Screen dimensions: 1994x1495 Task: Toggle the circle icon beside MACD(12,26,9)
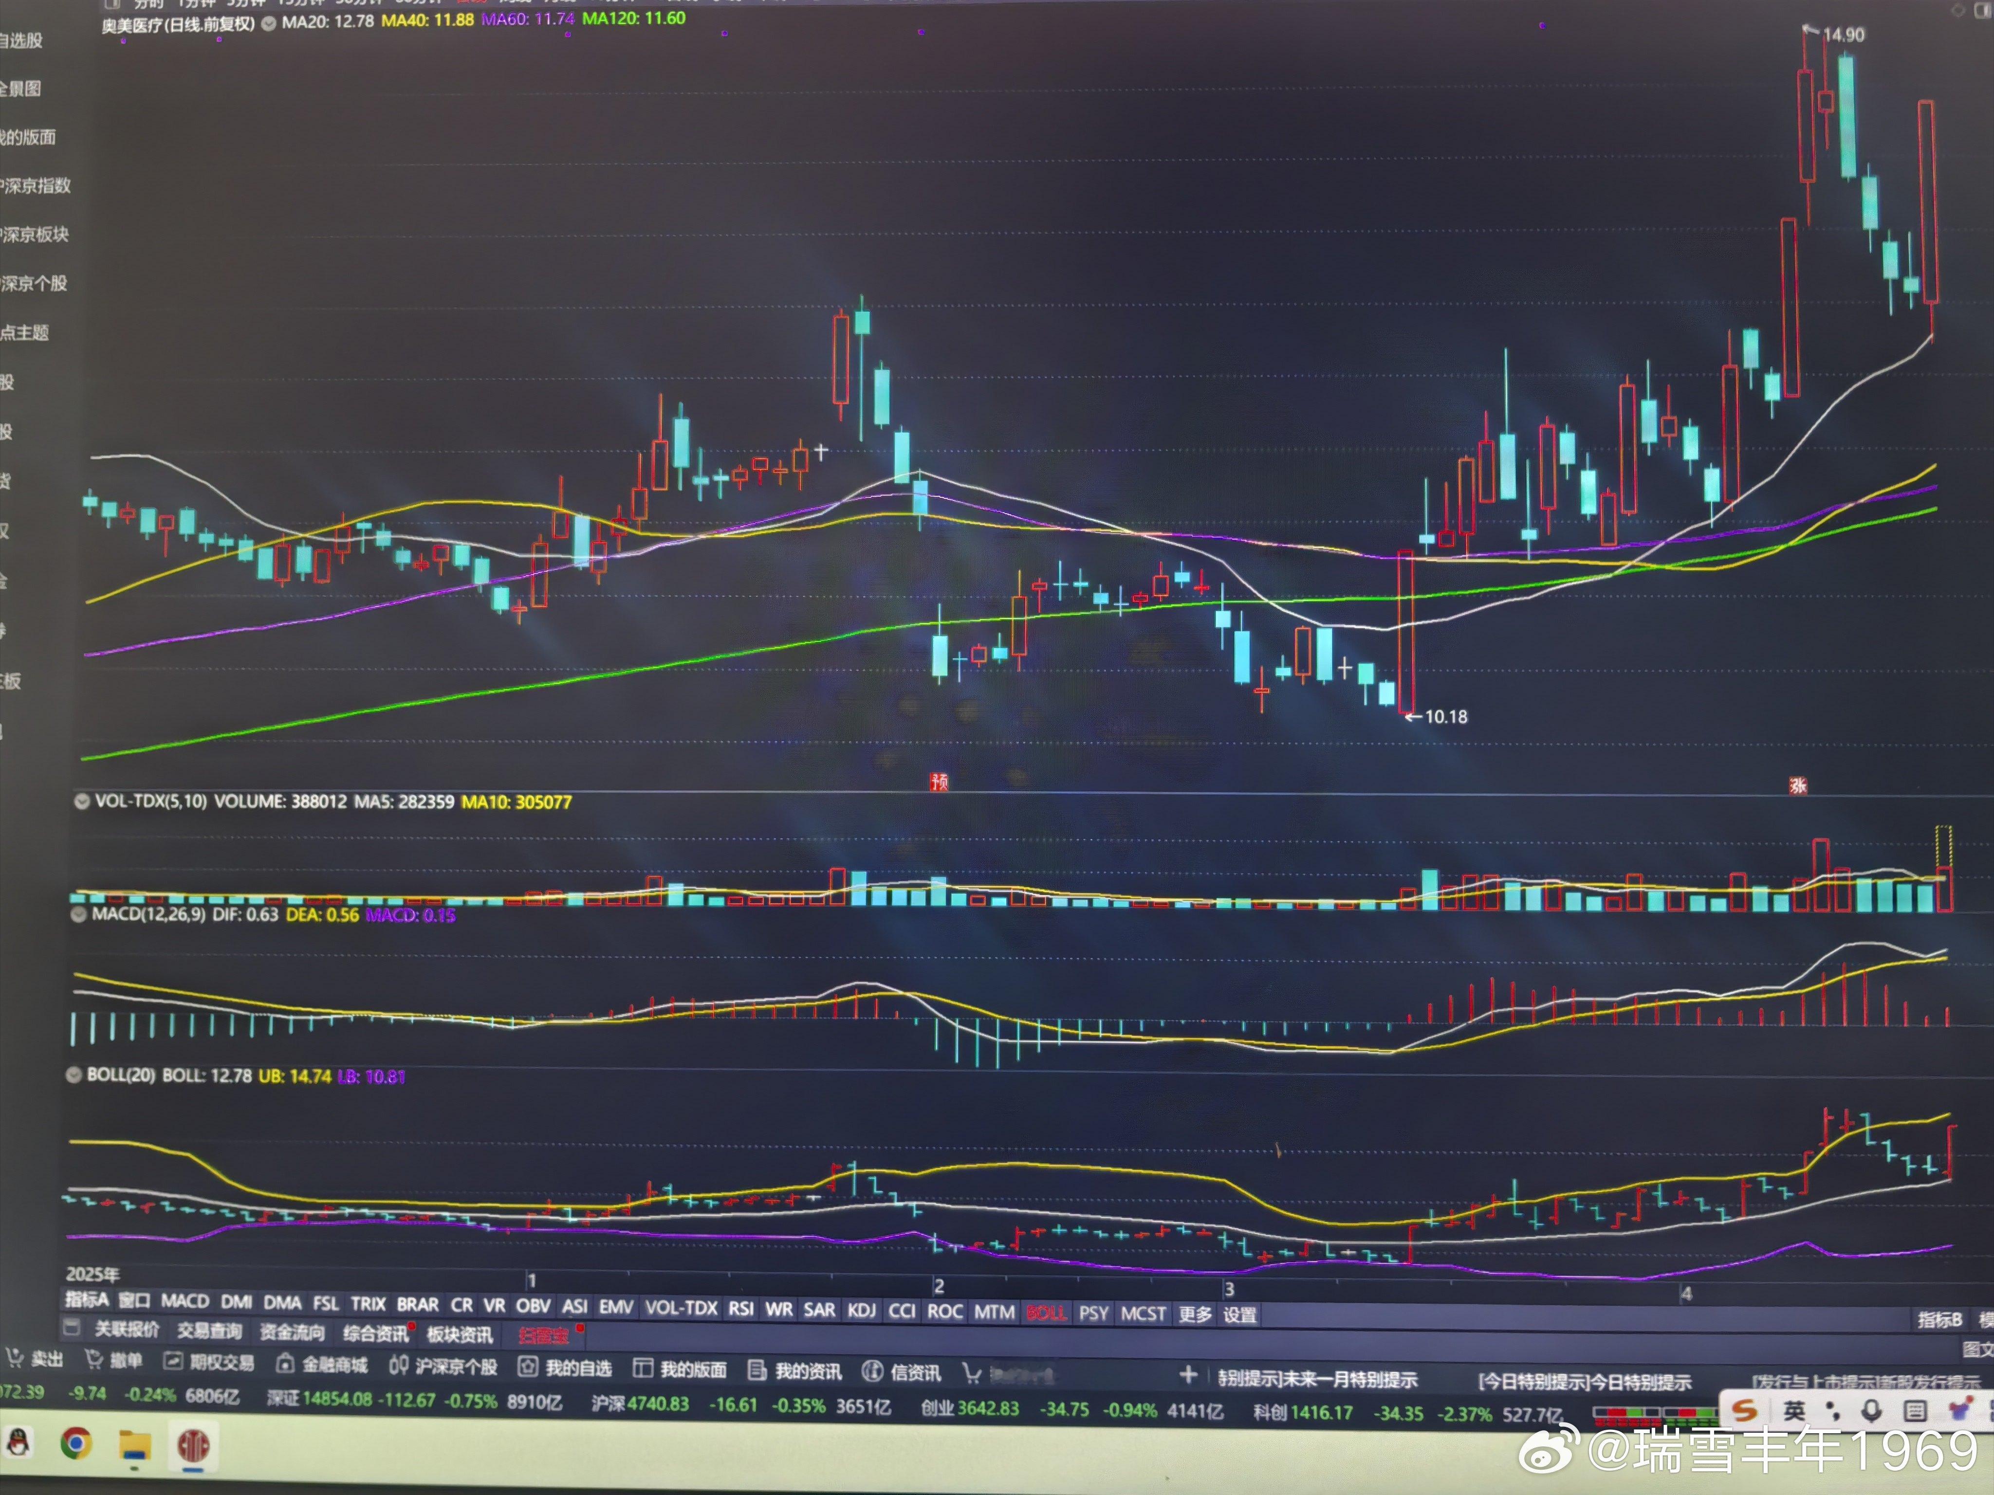pos(78,914)
